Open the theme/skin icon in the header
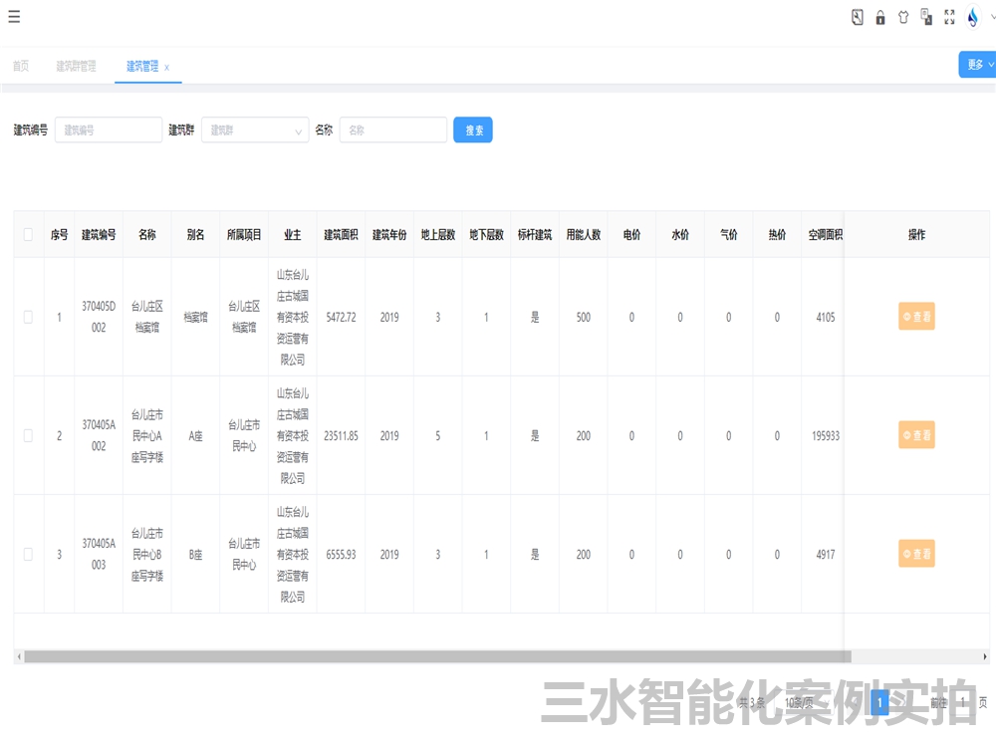The height and width of the screenshot is (747, 996). 904,17
